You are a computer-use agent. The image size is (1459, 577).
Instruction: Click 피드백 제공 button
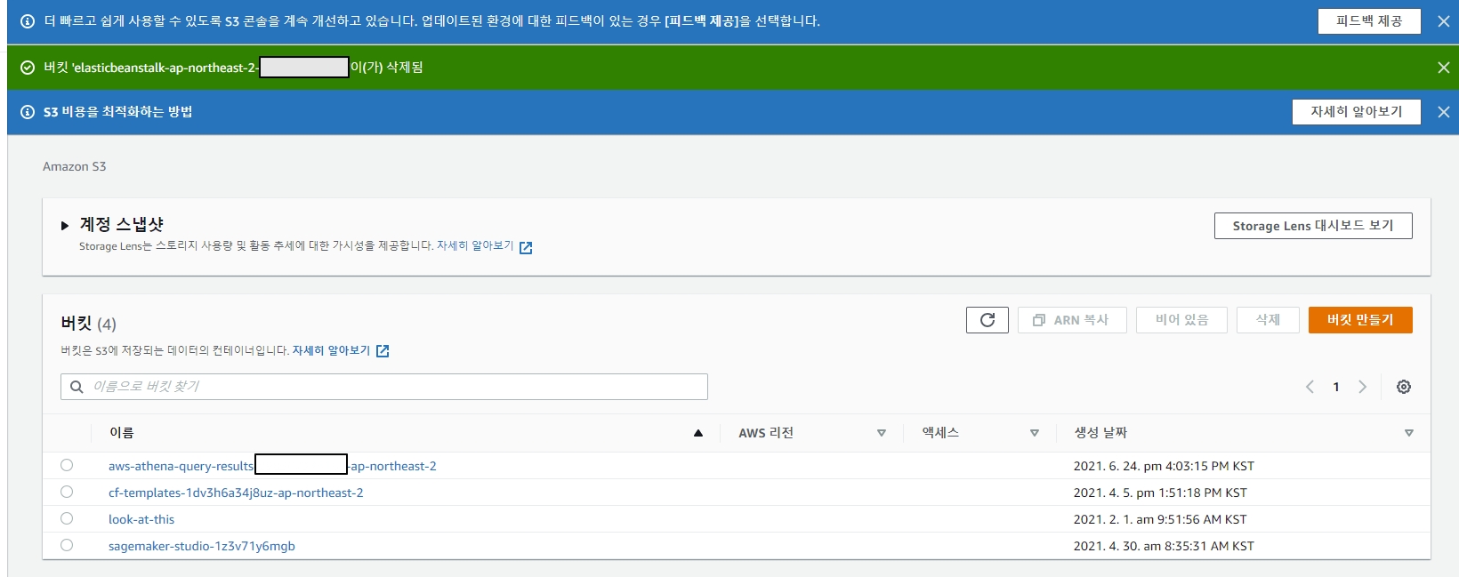click(x=1369, y=21)
